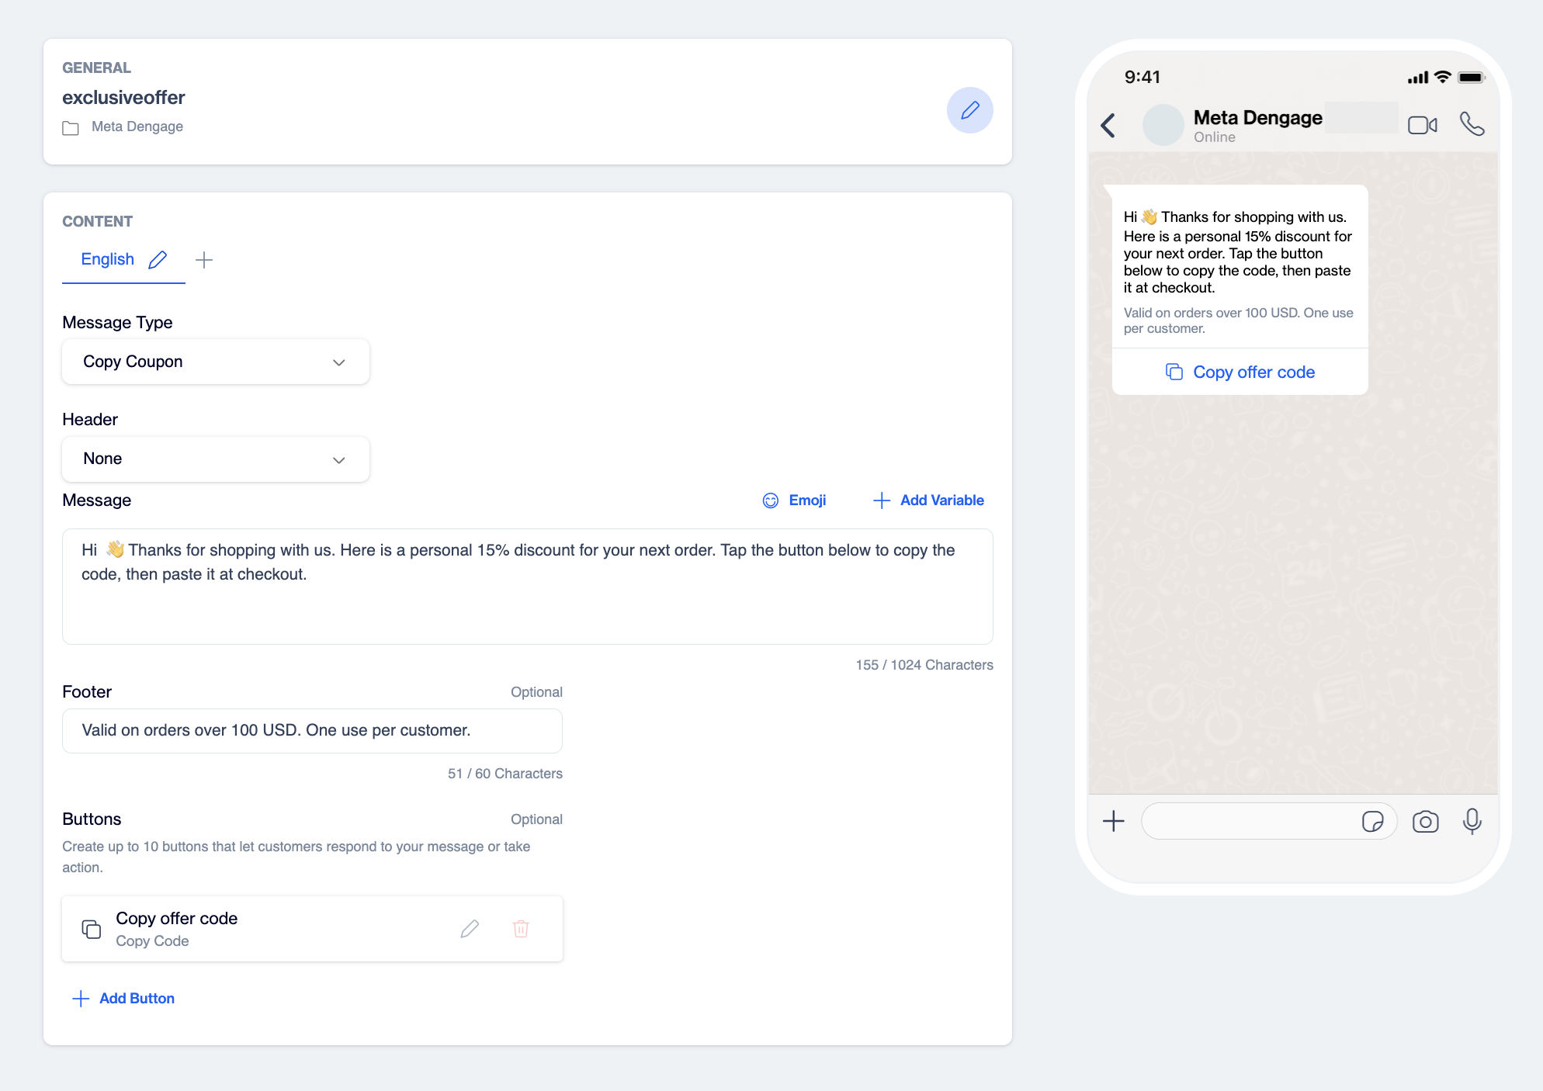This screenshot has height=1091, width=1543.
Task: Click the Meta Dengage avatar in preview
Action: (1163, 125)
